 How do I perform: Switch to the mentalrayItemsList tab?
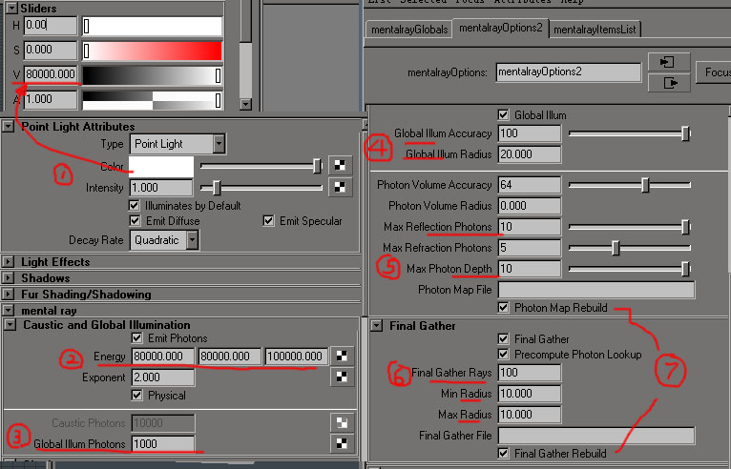tap(595, 30)
